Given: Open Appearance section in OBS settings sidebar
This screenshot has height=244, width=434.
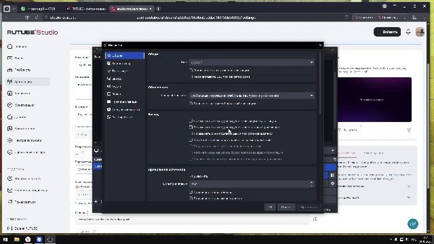Looking at the screenshot, I should click(x=125, y=63).
